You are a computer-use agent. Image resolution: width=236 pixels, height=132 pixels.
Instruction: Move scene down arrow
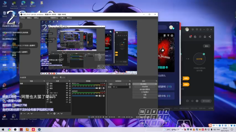tap(32, 114)
